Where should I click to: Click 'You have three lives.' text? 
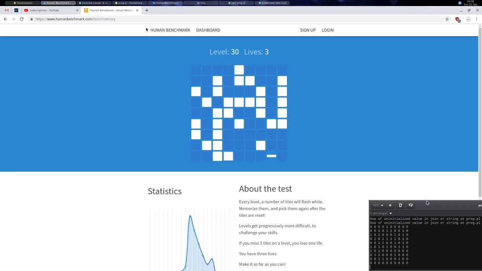point(258,254)
